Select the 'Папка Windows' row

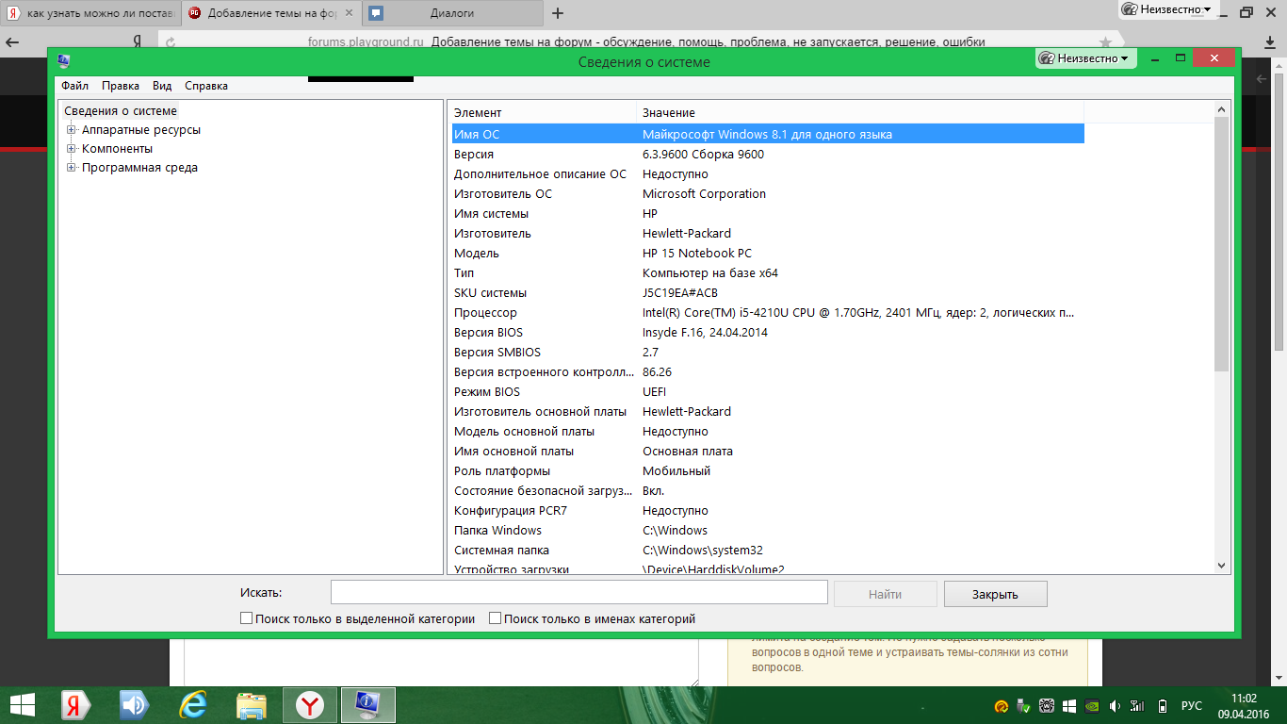click(x=768, y=530)
